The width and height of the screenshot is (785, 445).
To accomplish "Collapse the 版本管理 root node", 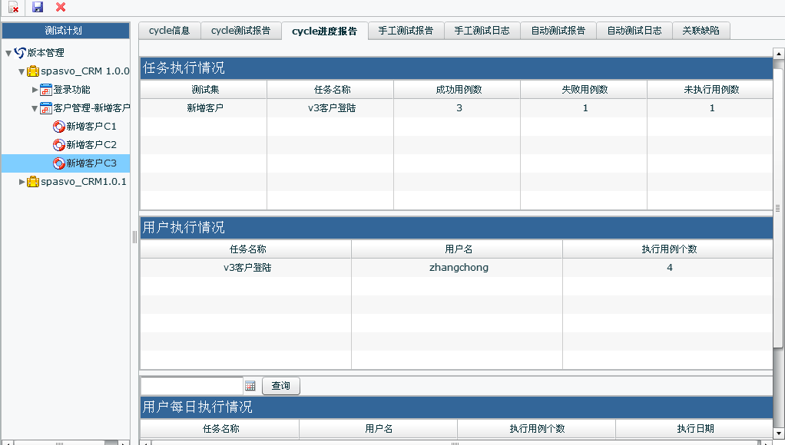I will pos(8,53).
